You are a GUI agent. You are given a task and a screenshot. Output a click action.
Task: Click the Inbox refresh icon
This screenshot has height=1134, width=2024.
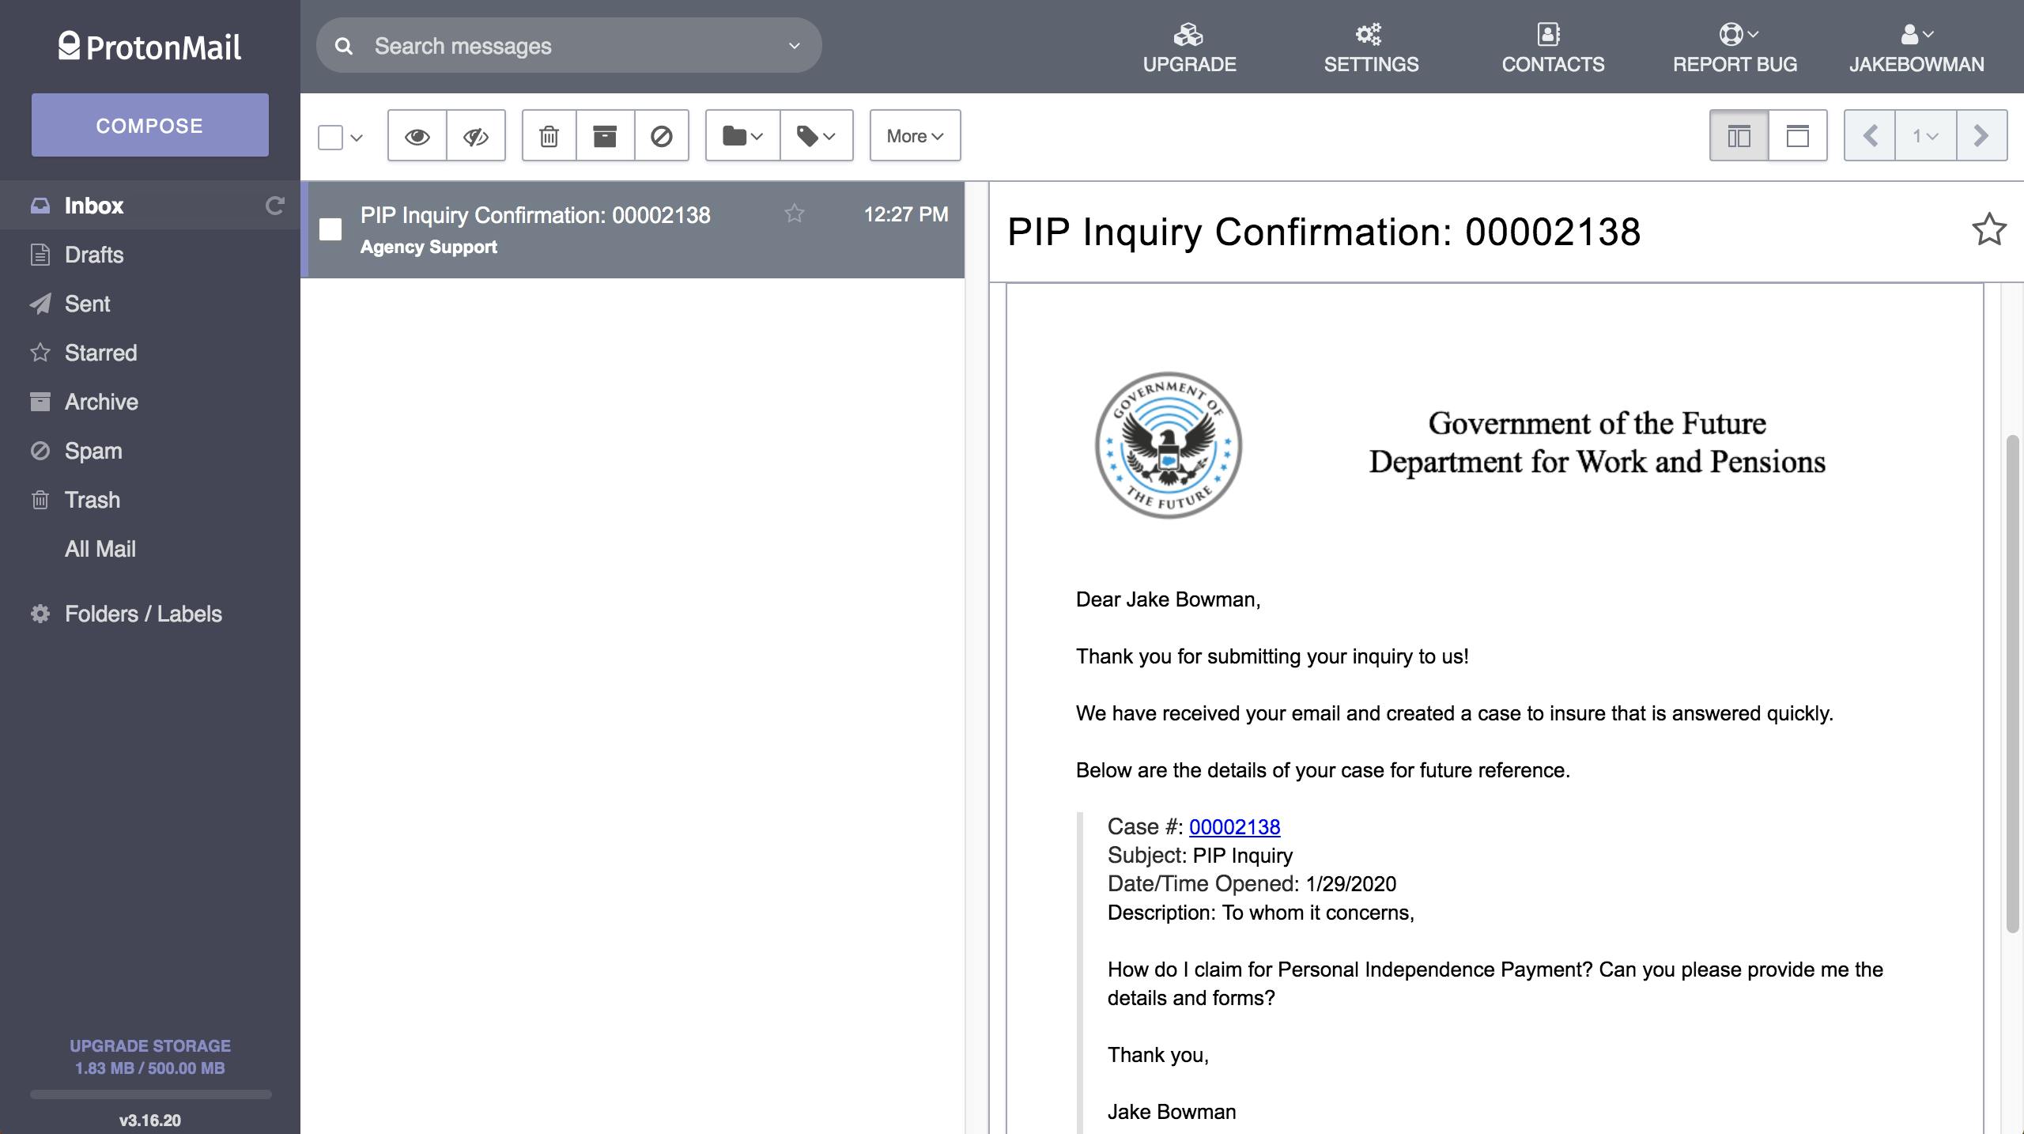[274, 206]
